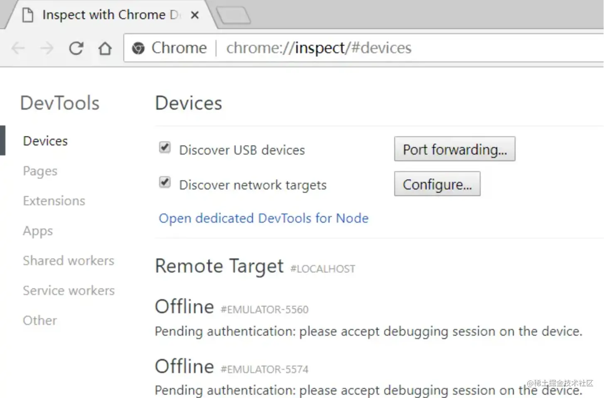Open the Extensions sidebar section

[54, 201]
